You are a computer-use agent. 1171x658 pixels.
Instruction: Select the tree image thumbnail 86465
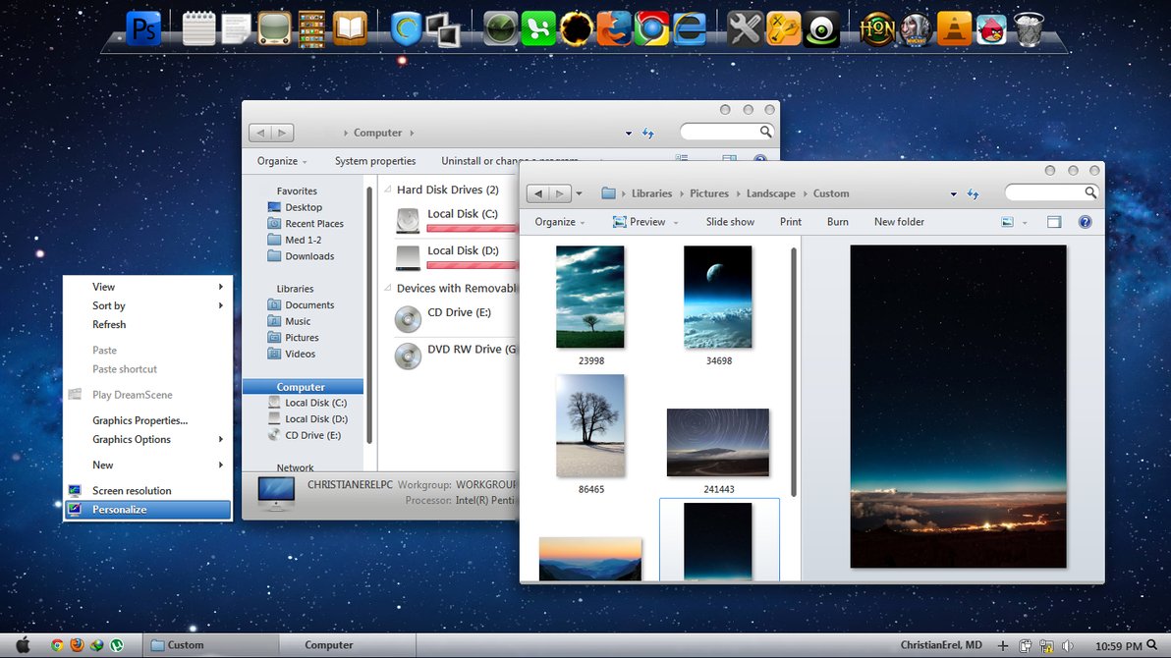[x=589, y=425]
